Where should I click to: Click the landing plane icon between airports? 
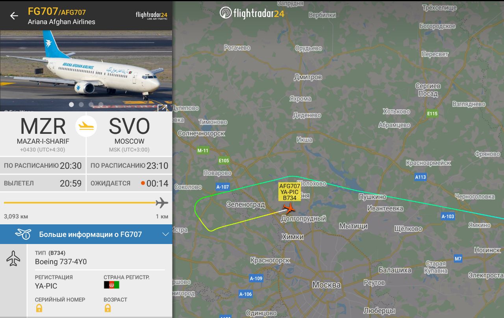tap(86, 126)
